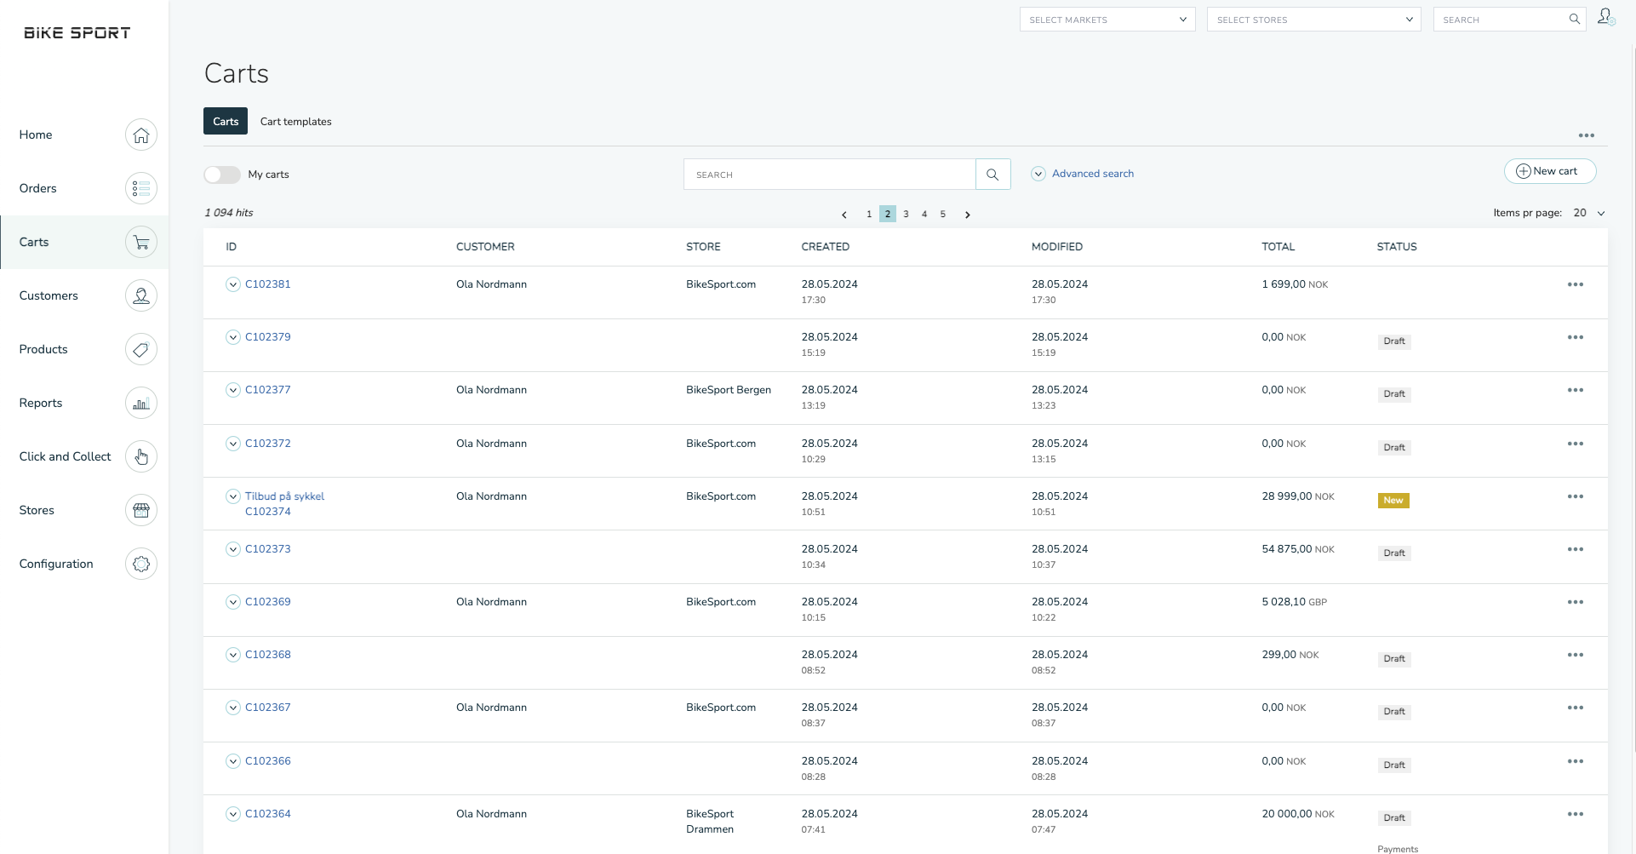The width and height of the screenshot is (1636, 854).
Task: Open Reports bar chart icon
Action: [141, 403]
